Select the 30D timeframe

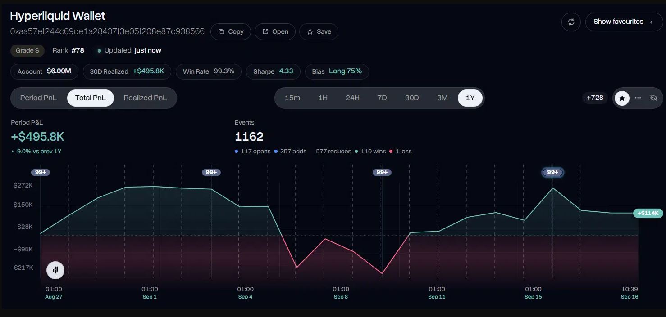(x=412, y=98)
